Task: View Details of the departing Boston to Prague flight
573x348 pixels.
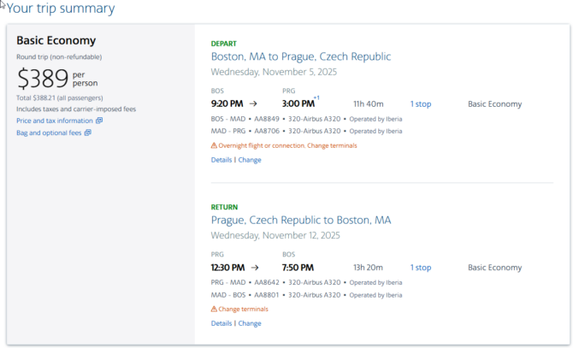Action: [222, 160]
